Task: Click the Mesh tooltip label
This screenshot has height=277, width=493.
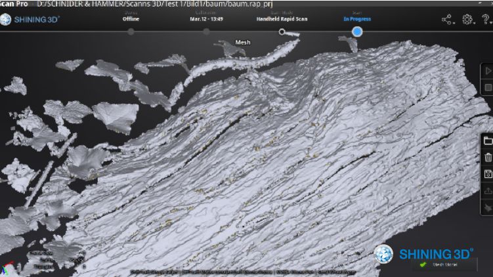Action: tap(243, 42)
